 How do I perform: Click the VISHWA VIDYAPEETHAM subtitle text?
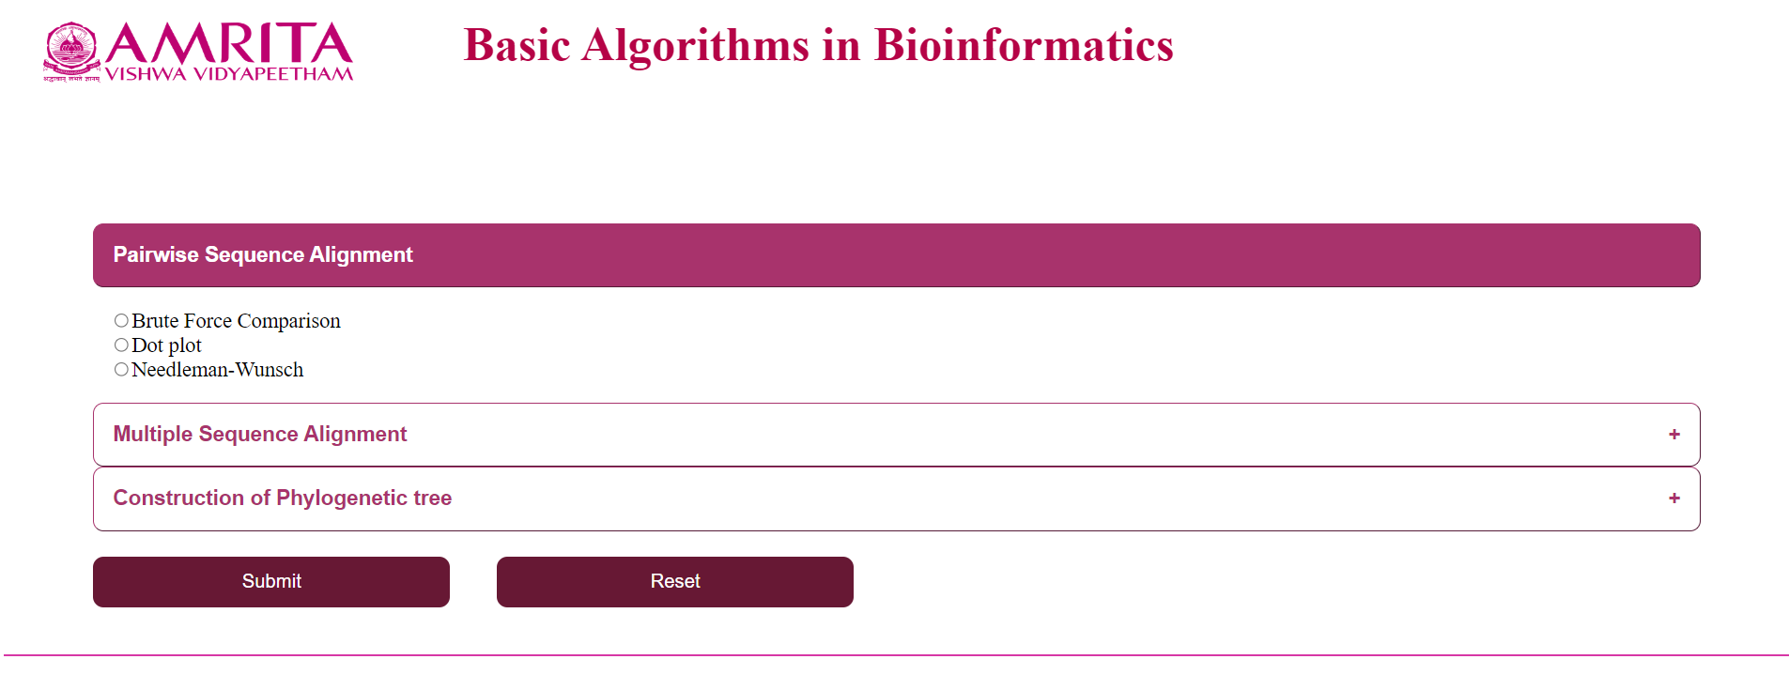click(x=229, y=74)
